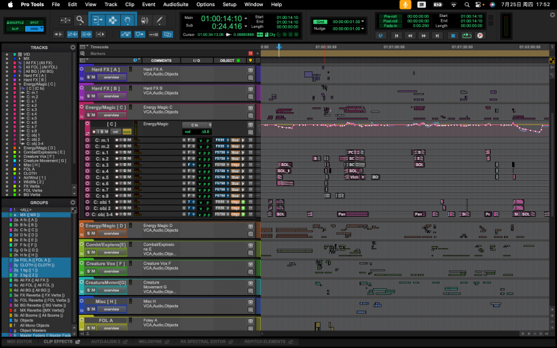Open the AudioSuite menu

tap(175, 4)
